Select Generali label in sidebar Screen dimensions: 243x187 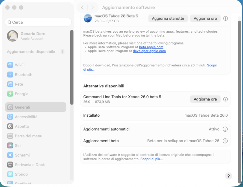click(x=22, y=107)
